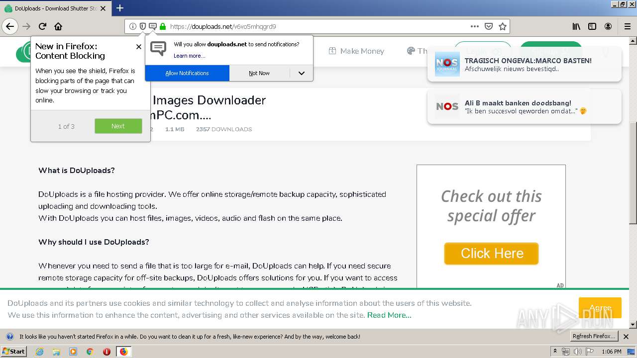
Task: Open Learn more link about notifications
Action: coord(189,56)
